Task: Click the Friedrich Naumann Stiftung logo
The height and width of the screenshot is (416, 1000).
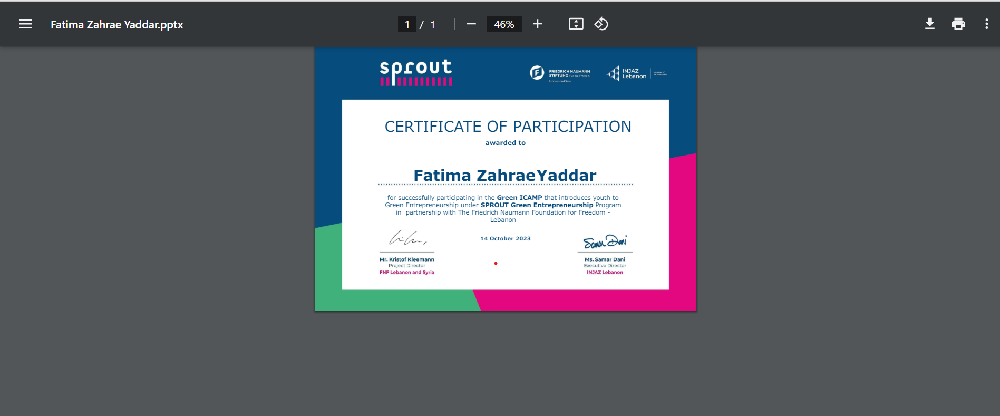Action: (x=560, y=73)
